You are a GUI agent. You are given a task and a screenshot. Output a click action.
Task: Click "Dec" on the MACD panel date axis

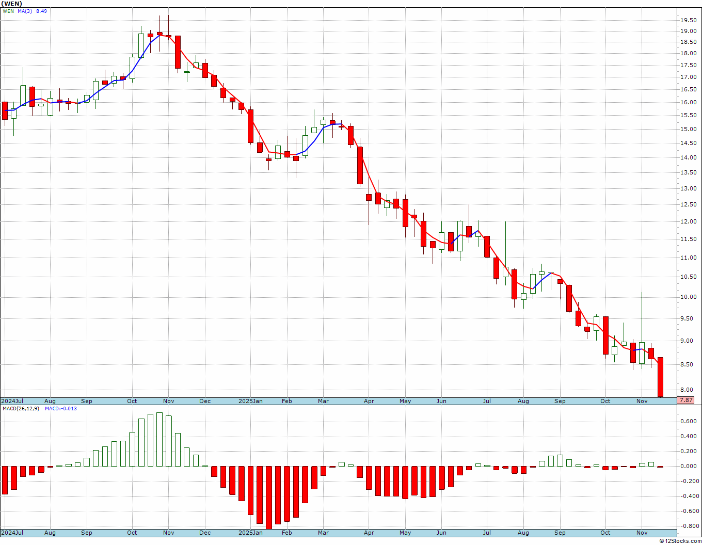point(205,533)
